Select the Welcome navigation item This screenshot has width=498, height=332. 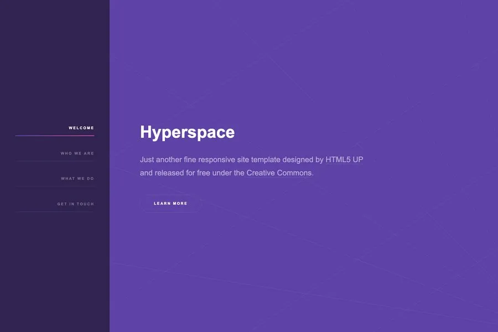pyautogui.click(x=81, y=128)
